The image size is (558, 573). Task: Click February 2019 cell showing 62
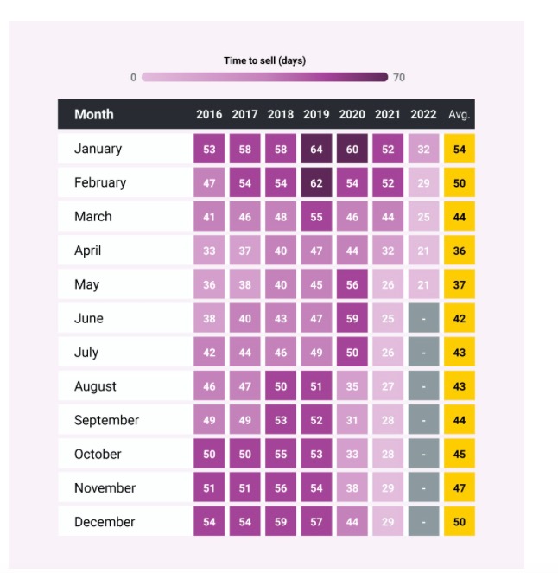coord(316,182)
